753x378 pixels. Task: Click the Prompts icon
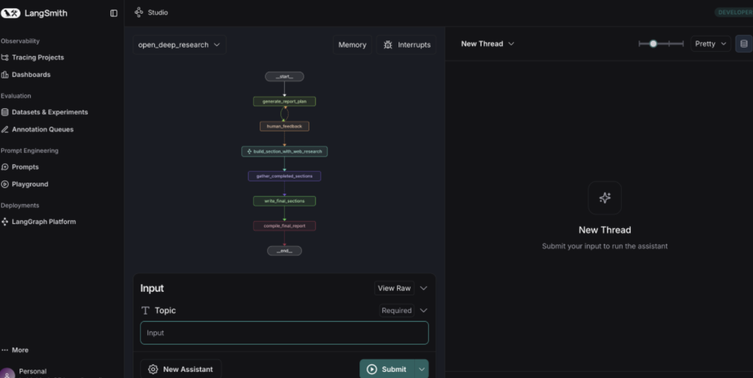coord(5,167)
